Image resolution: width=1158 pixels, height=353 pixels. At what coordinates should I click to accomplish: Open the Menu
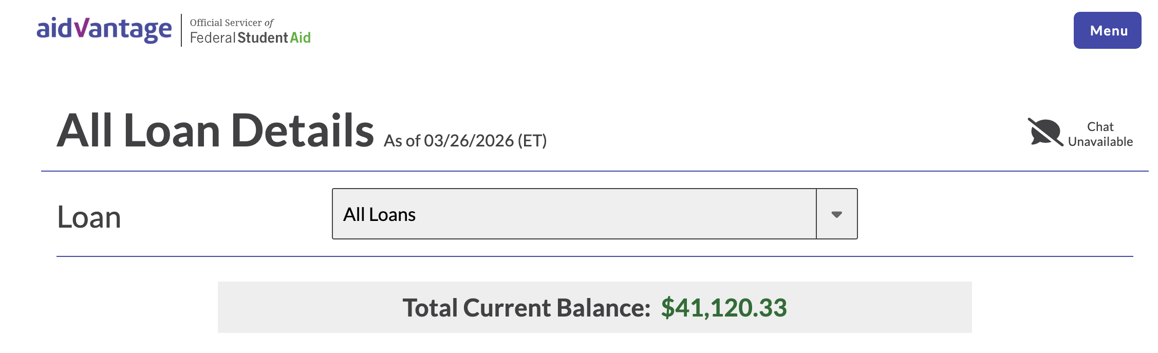[1107, 30]
